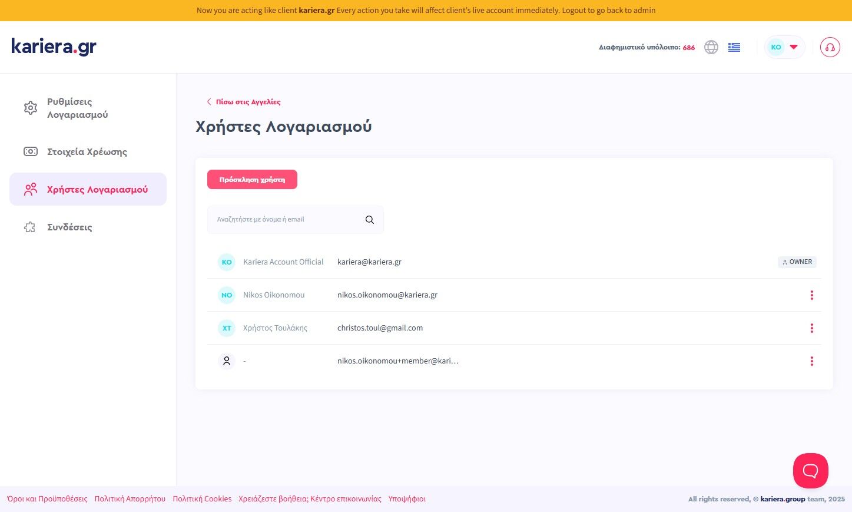Click the NO avatar of Nikos Oikonomou
Viewport: 852px width, 512px height.
click(x=227, y=295)
